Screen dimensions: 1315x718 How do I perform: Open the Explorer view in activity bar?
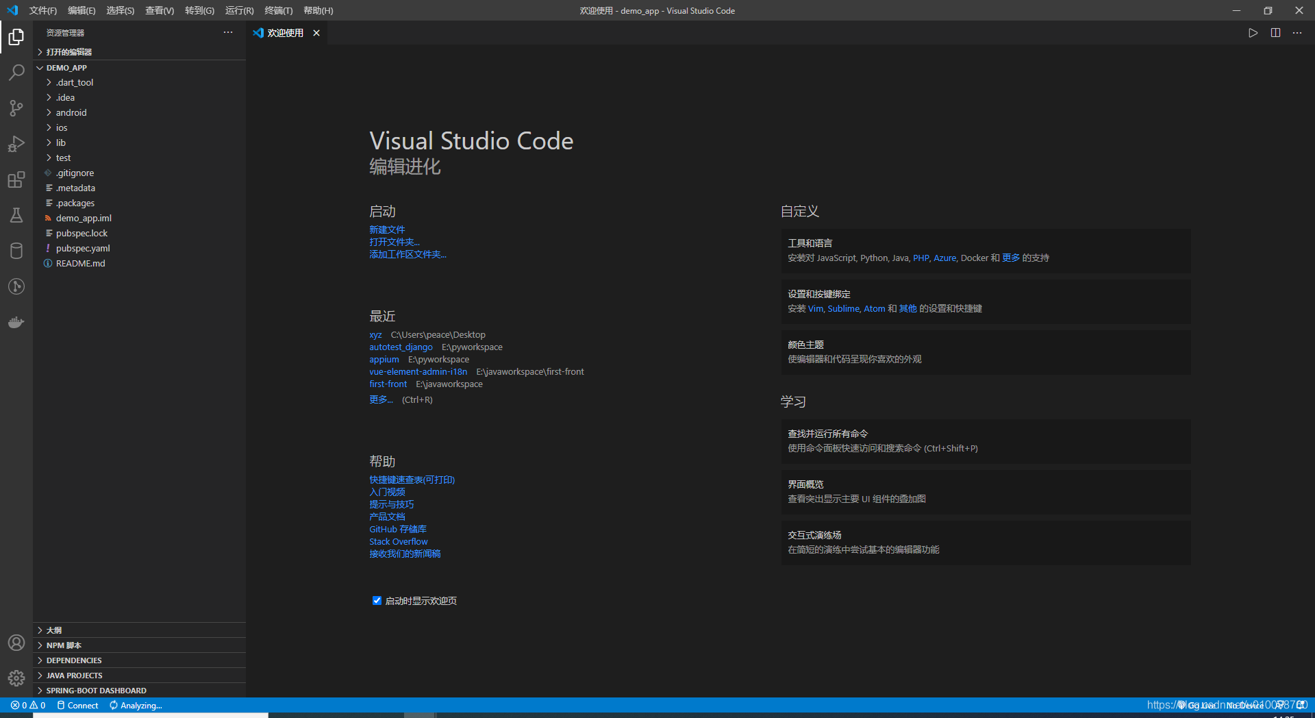click(16, 36)
